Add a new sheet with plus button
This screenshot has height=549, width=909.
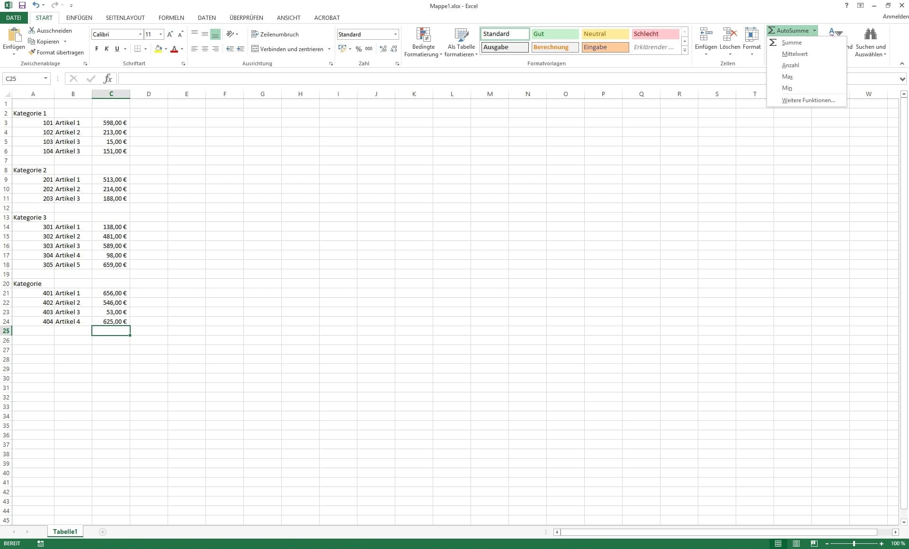[103, 532]
